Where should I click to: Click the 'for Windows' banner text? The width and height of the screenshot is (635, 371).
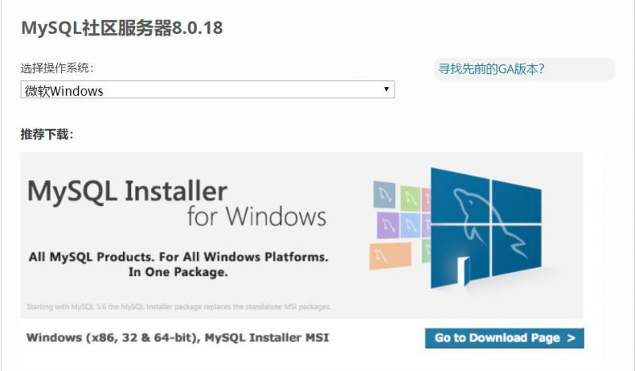[x=256, y=216]
